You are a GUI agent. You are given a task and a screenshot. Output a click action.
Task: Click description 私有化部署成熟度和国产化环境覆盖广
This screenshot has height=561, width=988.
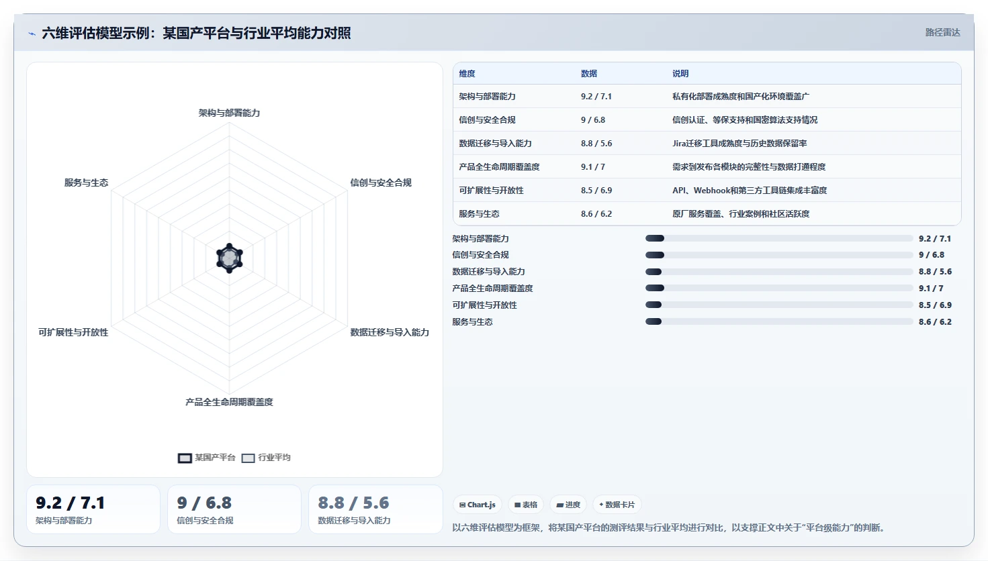[x=741, y=97]
